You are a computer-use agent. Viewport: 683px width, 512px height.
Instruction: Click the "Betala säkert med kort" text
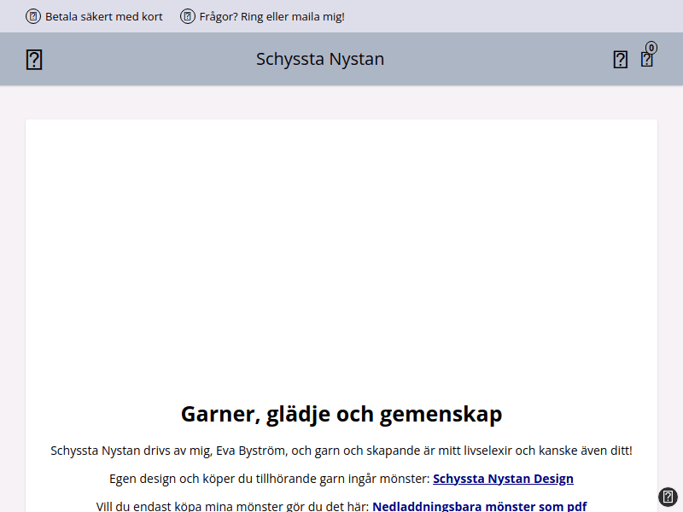coord(103,16)
